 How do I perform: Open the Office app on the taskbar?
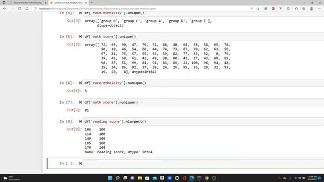tap(184, 178)
